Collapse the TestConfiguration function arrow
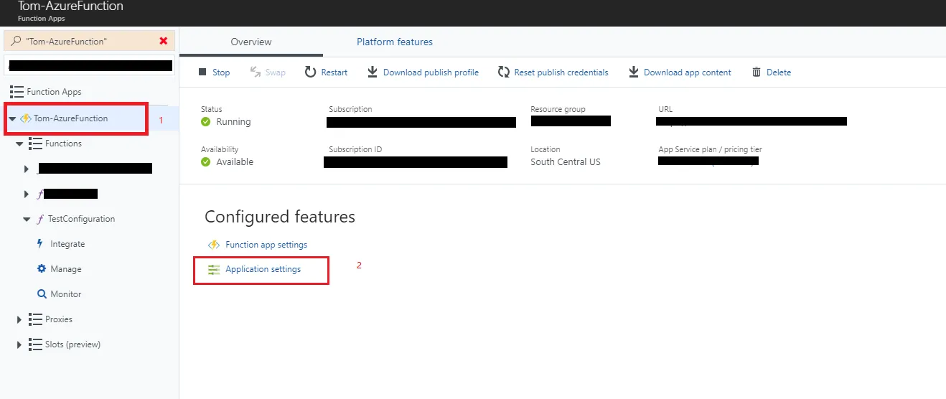The width and height of the screenshot is (946, 399). click(27, 219)
